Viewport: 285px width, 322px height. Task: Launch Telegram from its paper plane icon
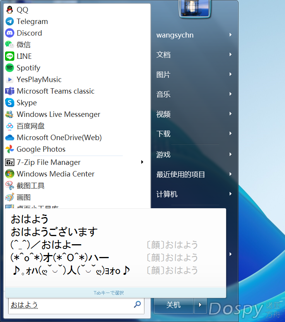pos(10,21)
